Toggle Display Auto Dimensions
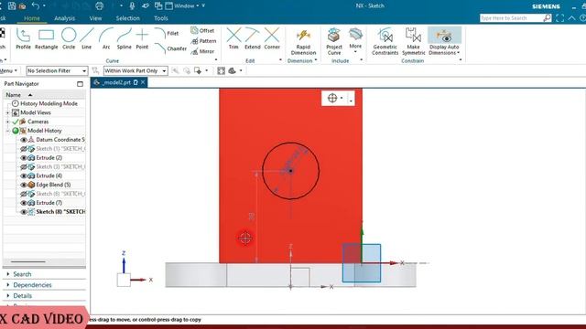This screenshot has height=329, width=586. (444, 41)
